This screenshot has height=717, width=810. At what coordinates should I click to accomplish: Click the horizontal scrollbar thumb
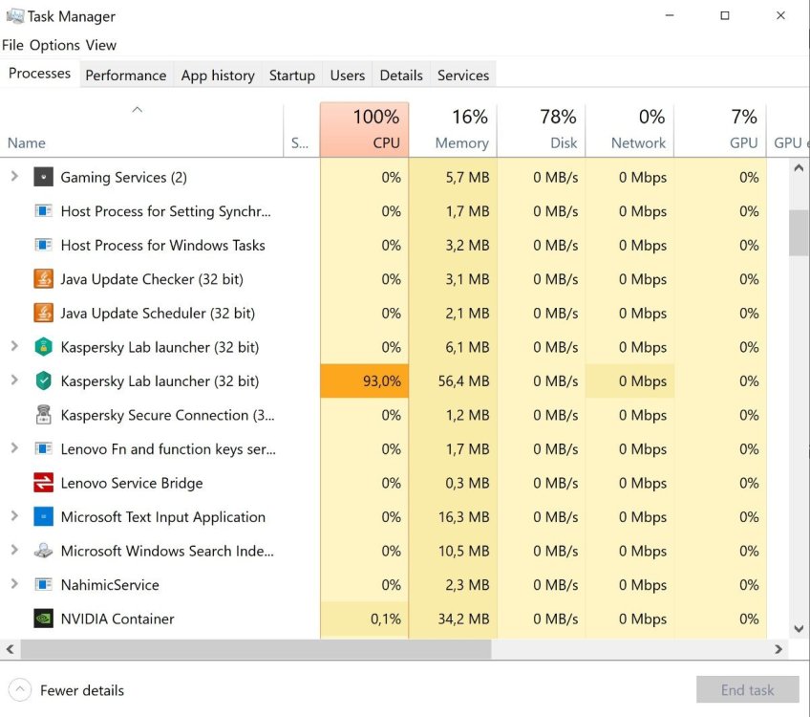point(256,649)
